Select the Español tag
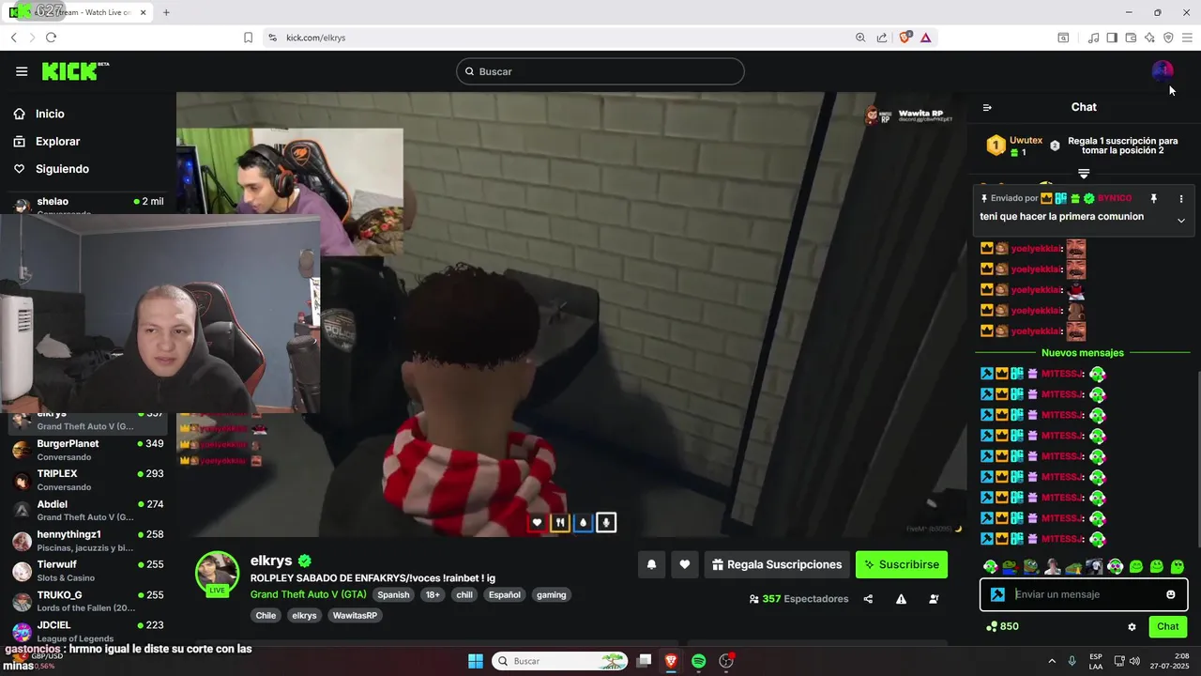 [x=505, y=594]
